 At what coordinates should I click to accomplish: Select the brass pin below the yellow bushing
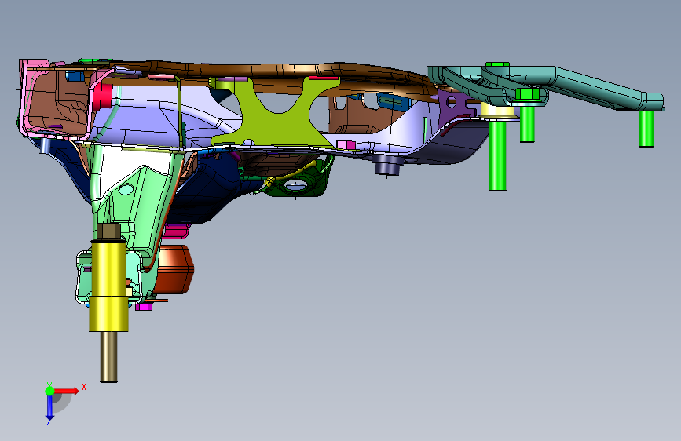click(x=108, y=357)
